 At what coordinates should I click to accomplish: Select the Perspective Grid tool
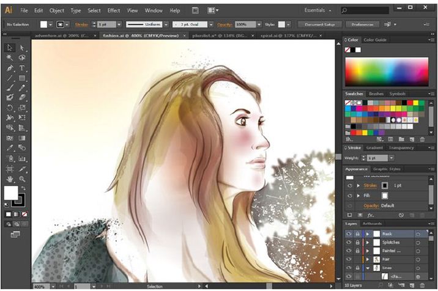pyautogui.click(x=22, y=128)
